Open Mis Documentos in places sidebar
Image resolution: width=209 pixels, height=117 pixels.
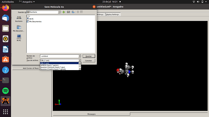tap(19, 28)
